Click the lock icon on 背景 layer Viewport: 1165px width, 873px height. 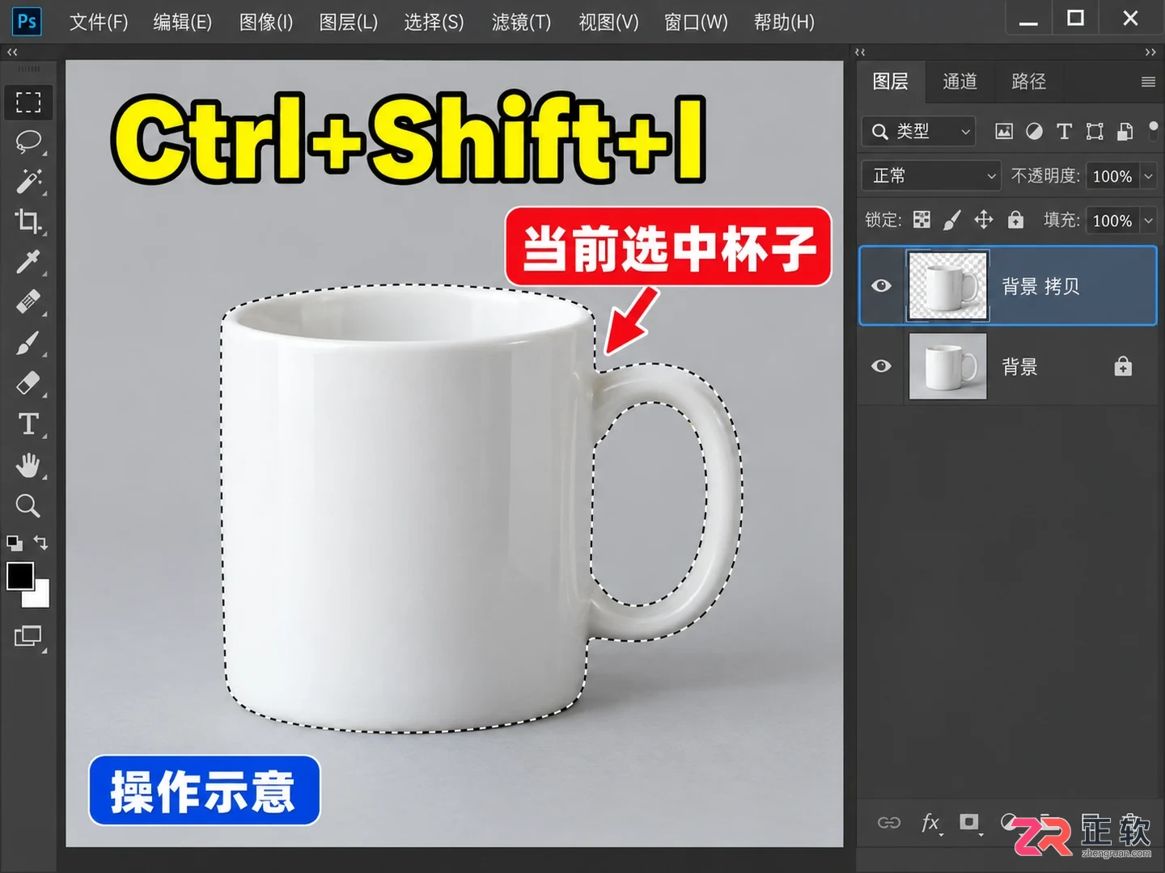pyautogui.click(x=1123, y=367)
